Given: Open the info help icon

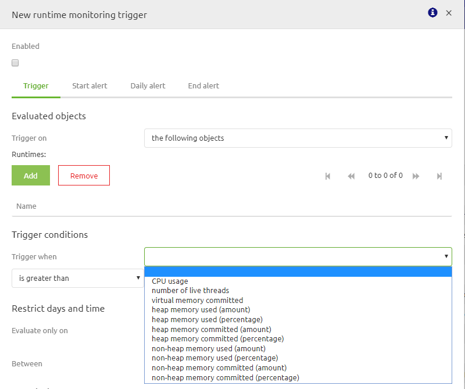Looking at the screenshot, I should [432, 12].
